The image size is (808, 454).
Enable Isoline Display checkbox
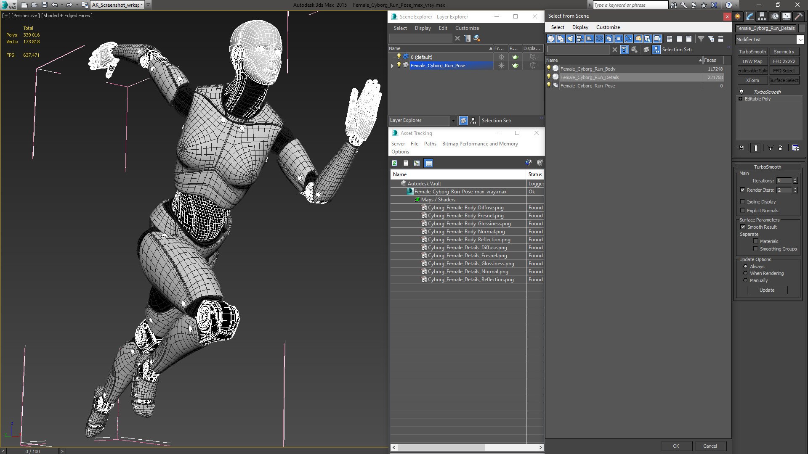tap(743, 202)
